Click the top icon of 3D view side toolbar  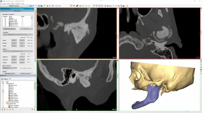tap(201, 61)
